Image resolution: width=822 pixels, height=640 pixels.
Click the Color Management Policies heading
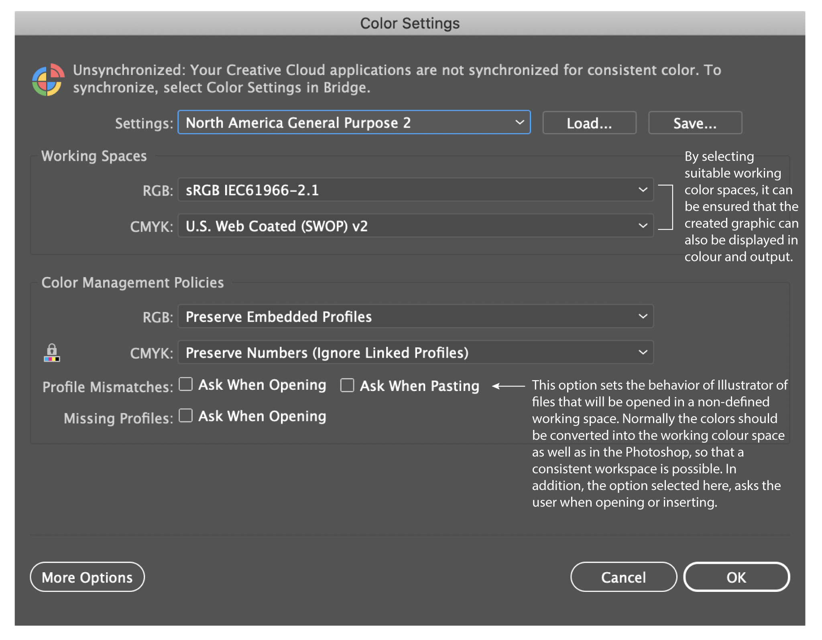(x=133, y=283)
